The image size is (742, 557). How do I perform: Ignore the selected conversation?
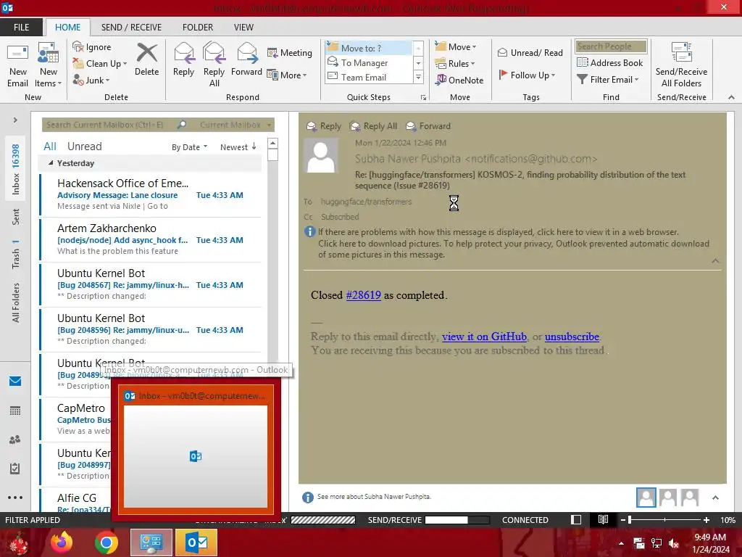92,47
